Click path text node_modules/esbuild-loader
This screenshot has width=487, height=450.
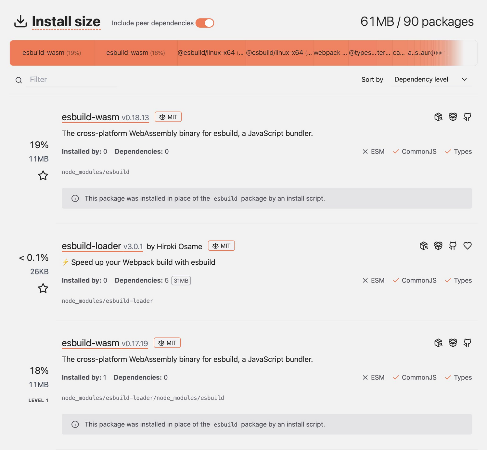(107, 301)
